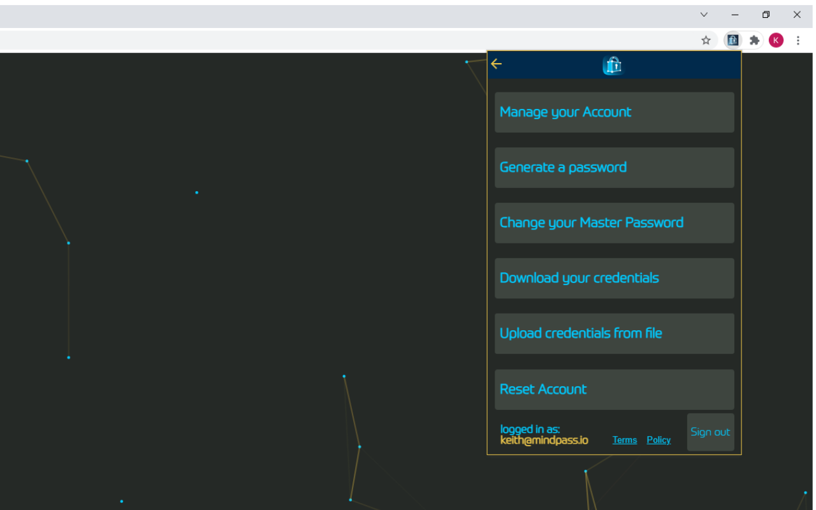Open Change your Master Password
The height and width of the screenshot is (510, 816).
pyautogui.click(x=614, y=222)
